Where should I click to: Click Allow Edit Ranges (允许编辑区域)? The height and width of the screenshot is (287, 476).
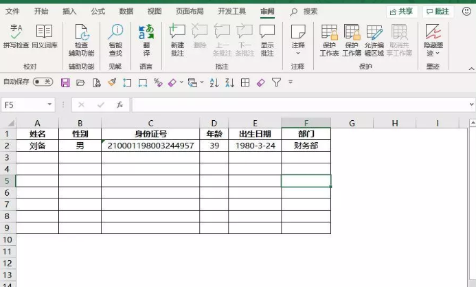pyautogui.click(x=374, y=41)
